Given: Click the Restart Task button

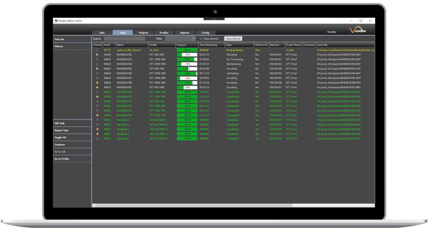Looking at the screenshot, I should (x=72, y=130).
